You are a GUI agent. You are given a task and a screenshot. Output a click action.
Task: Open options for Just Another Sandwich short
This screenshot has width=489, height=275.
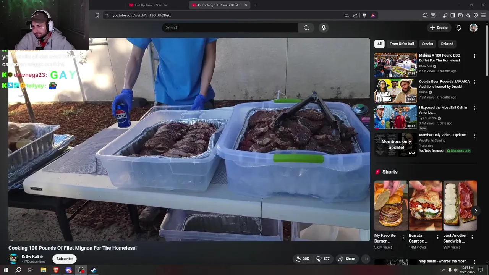(472, 237)
